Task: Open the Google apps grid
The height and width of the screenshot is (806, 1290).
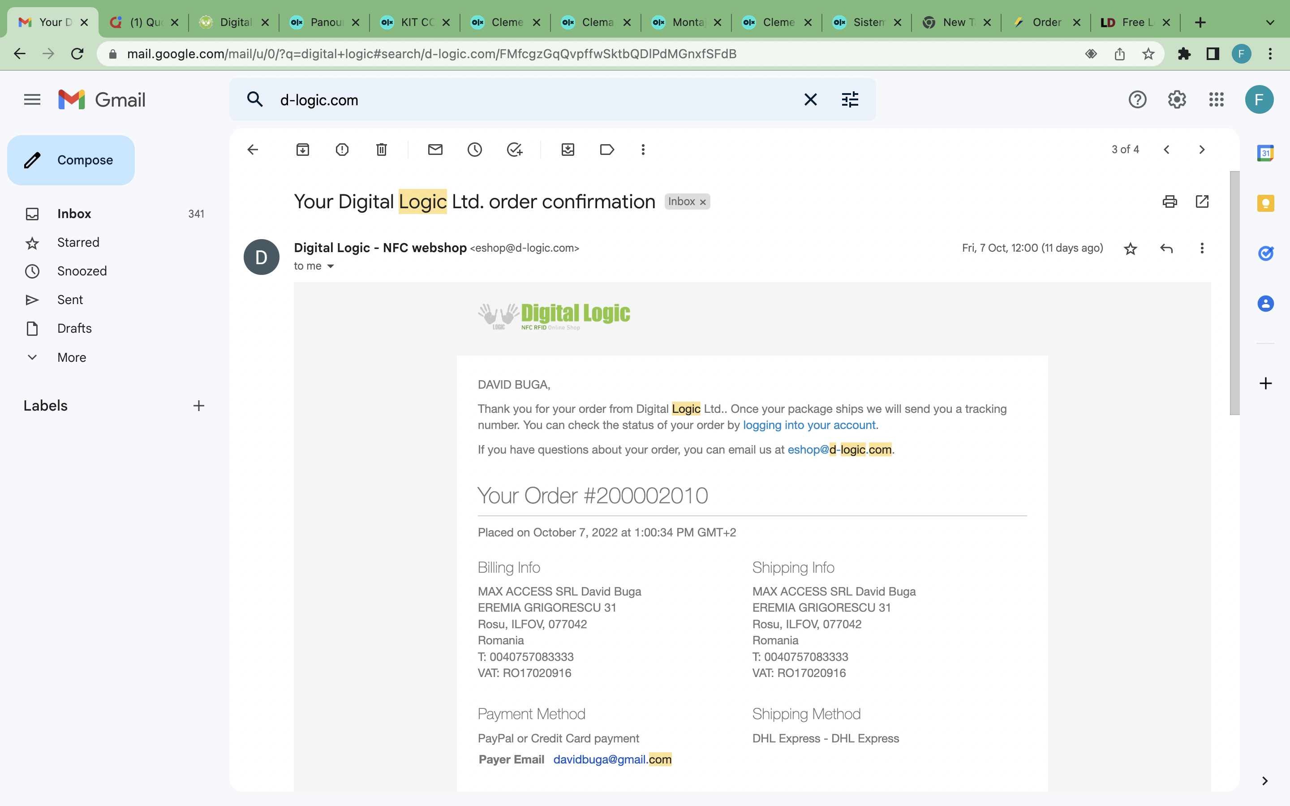Action: click(1217, 100)
